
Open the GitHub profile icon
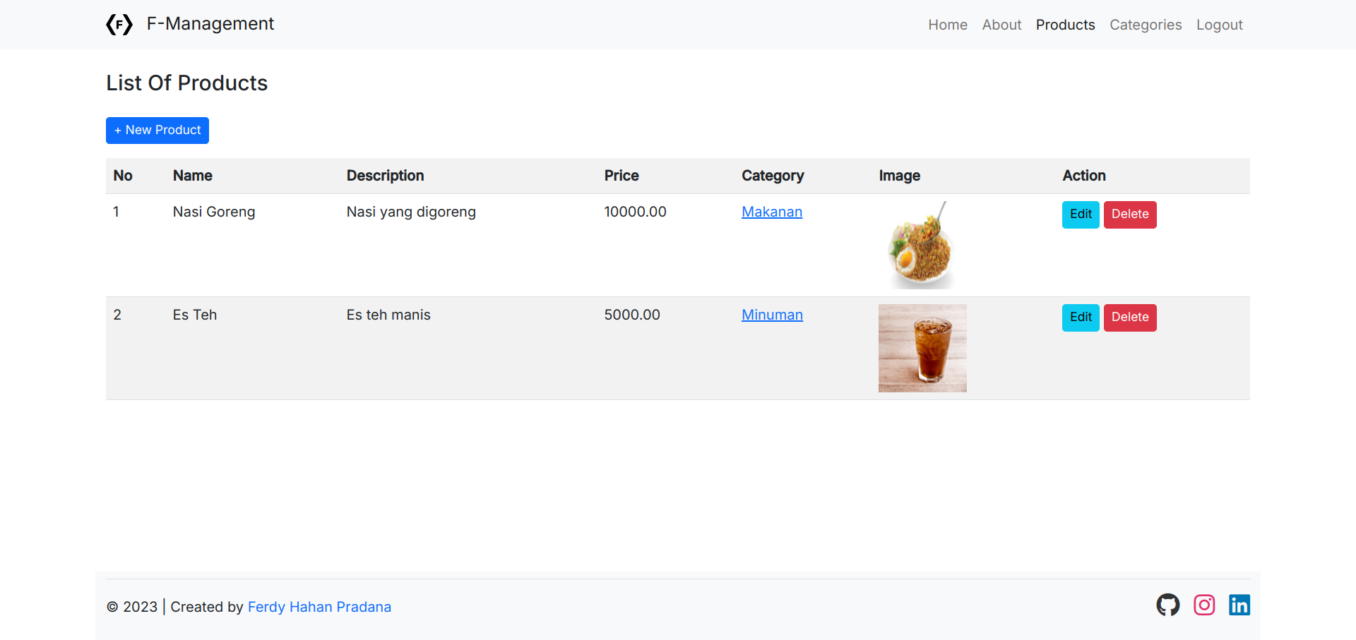click(x=1167, y=605)
